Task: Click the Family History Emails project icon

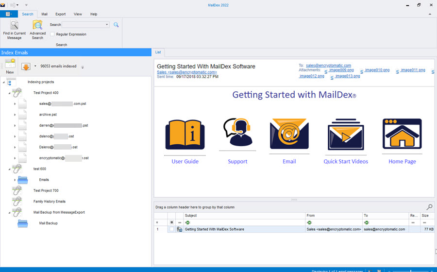Action: [17, 201]
